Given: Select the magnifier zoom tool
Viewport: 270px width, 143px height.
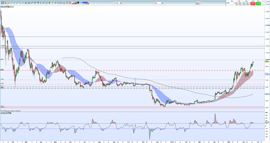Looking at the screenshot, I should pos(5,3).
